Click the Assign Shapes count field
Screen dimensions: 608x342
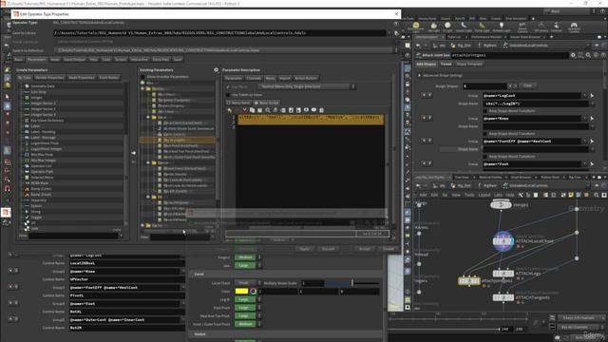[x=484, y=85]
